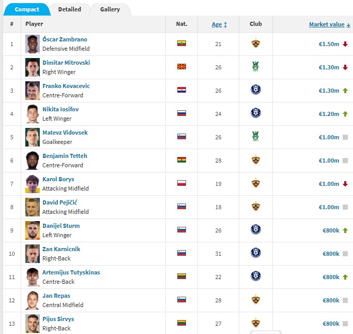Click Franko Kovacevic's blue club crest
This screenshot has width=353, height=334.
pyautogui.click(x=255, y=90)
